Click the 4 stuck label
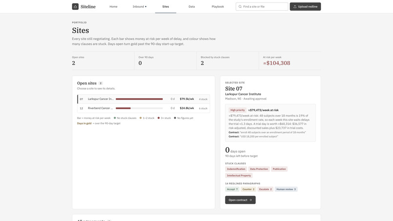Screen dimensions: 393x221 pos(203,100)
